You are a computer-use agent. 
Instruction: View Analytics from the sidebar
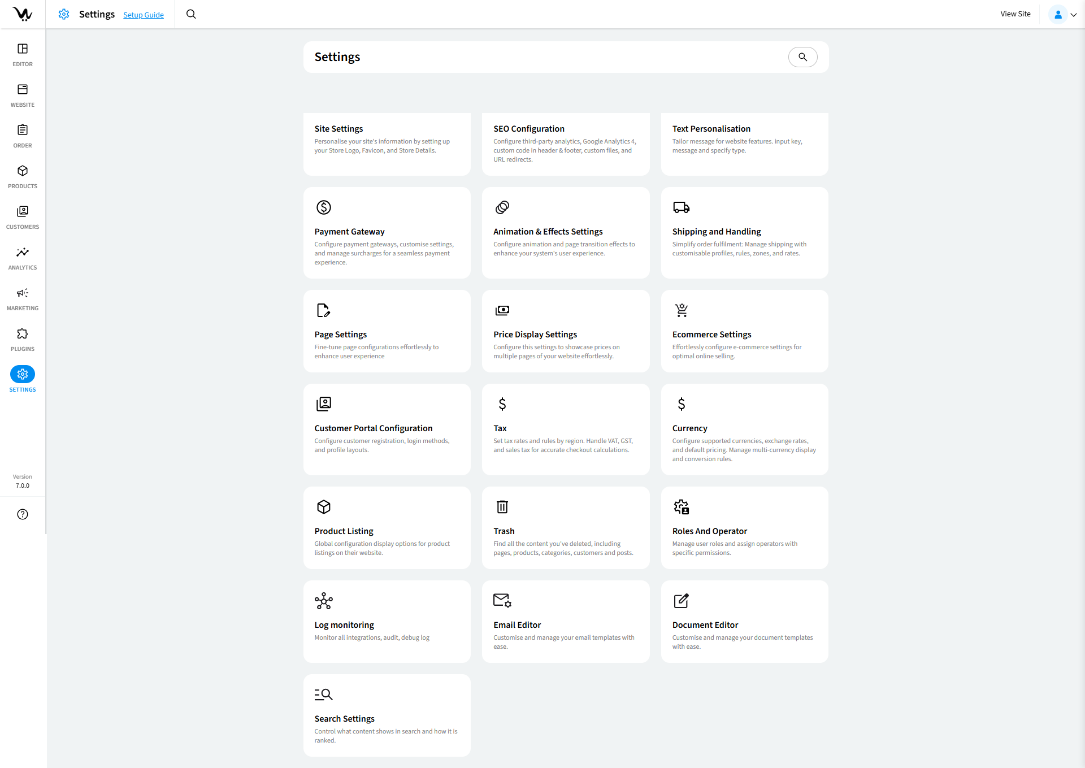[x=22, y=257]
